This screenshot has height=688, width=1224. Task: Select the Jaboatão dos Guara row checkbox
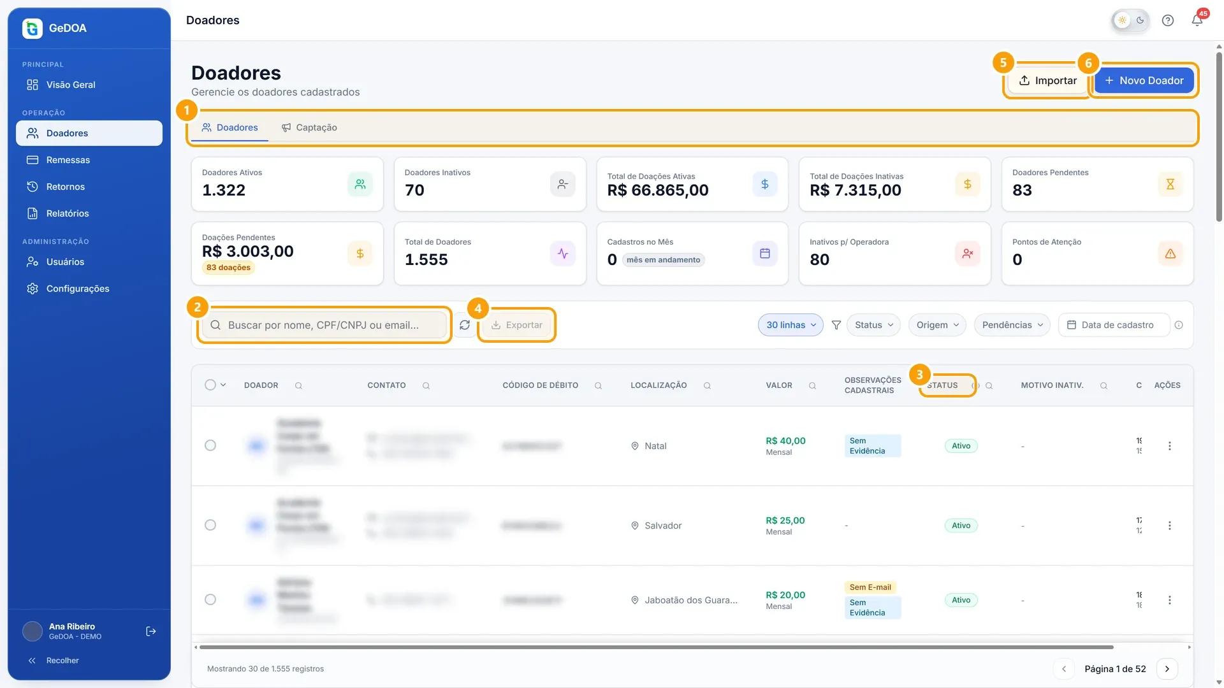210,599
